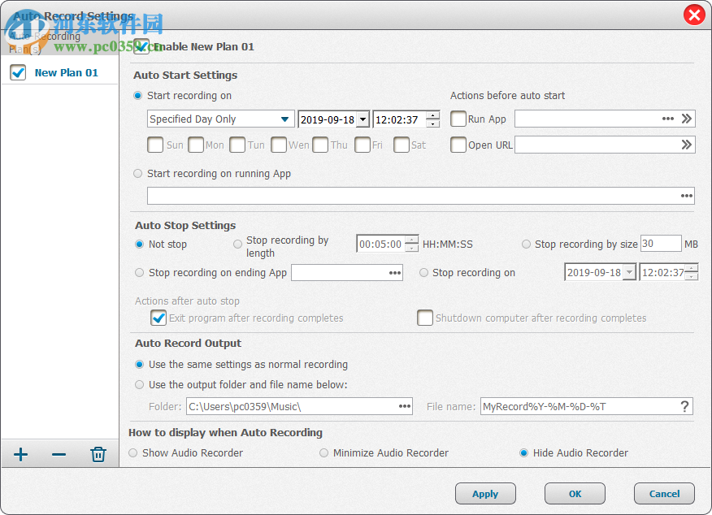The image size is (712, 515).
Task: Open help for file name pattern
Action: (684, 406)
